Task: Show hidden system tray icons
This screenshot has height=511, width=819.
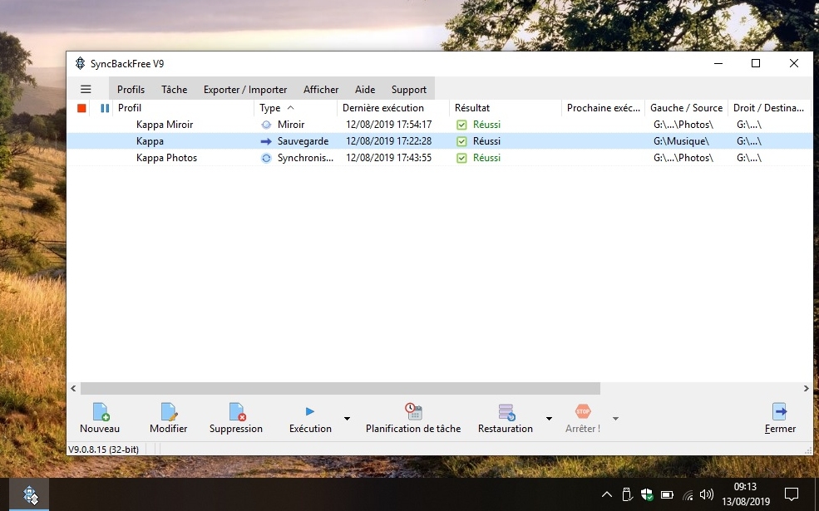Action: 606,494
